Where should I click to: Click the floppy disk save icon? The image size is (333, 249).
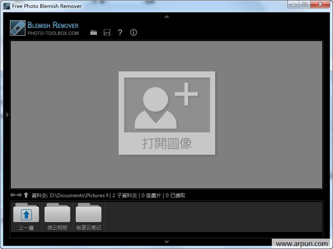107,32
